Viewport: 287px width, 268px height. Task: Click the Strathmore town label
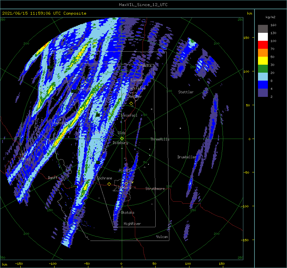tap(155, 189)
